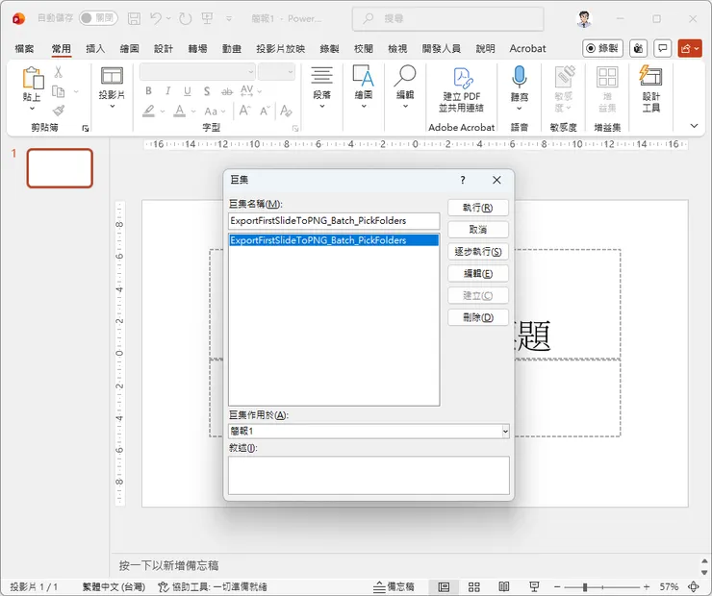Toggle text Shadow formatting
This screenshot has width=712, height=596.
pos(207,90)
